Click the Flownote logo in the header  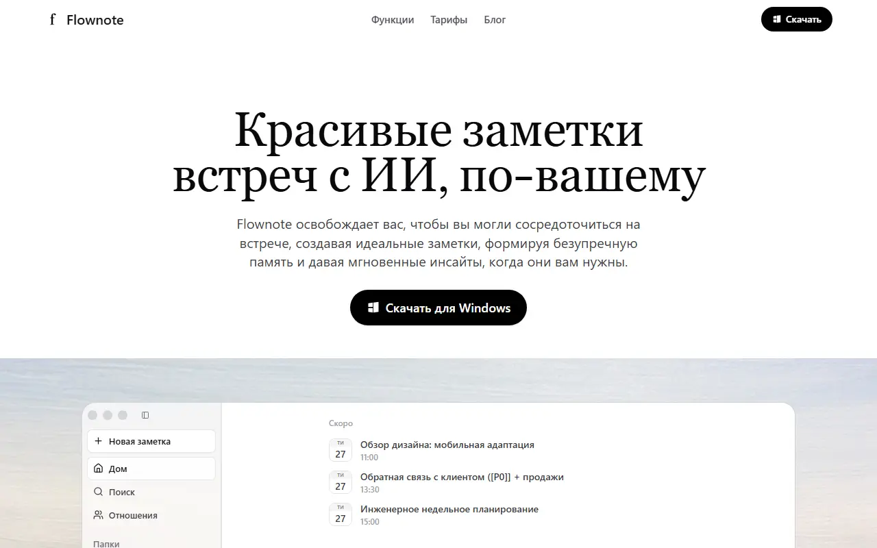tap(86, 20)
